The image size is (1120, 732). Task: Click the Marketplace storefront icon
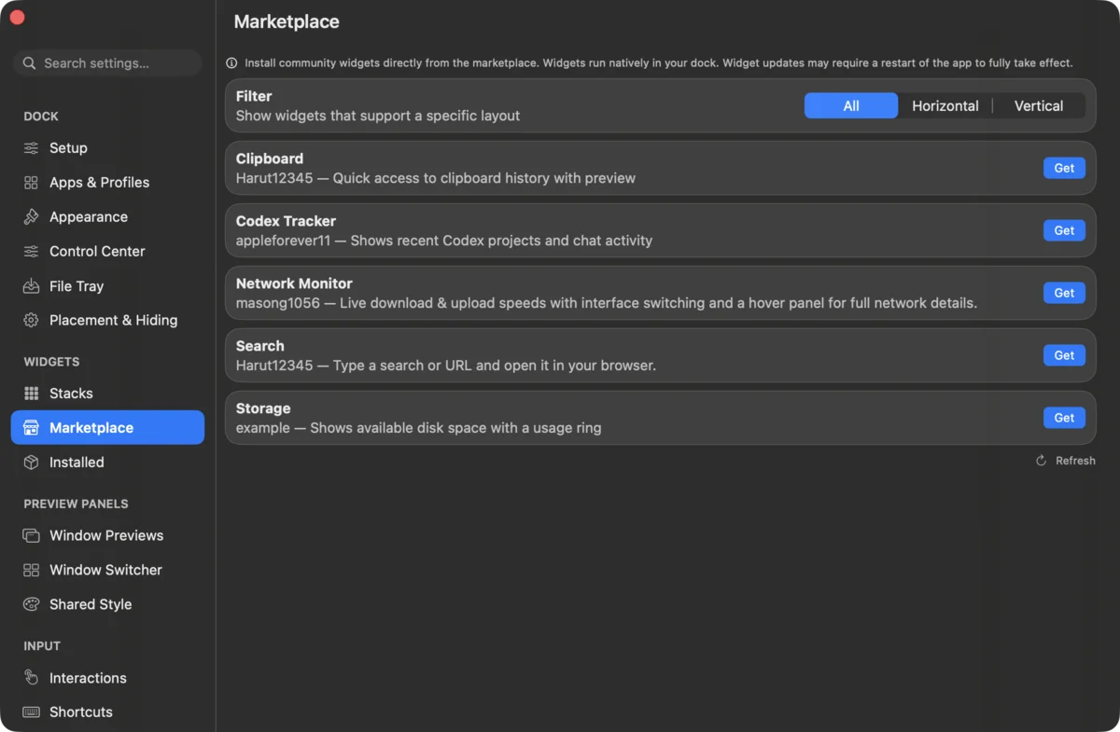pyautogui.click(x=31, y=428)
